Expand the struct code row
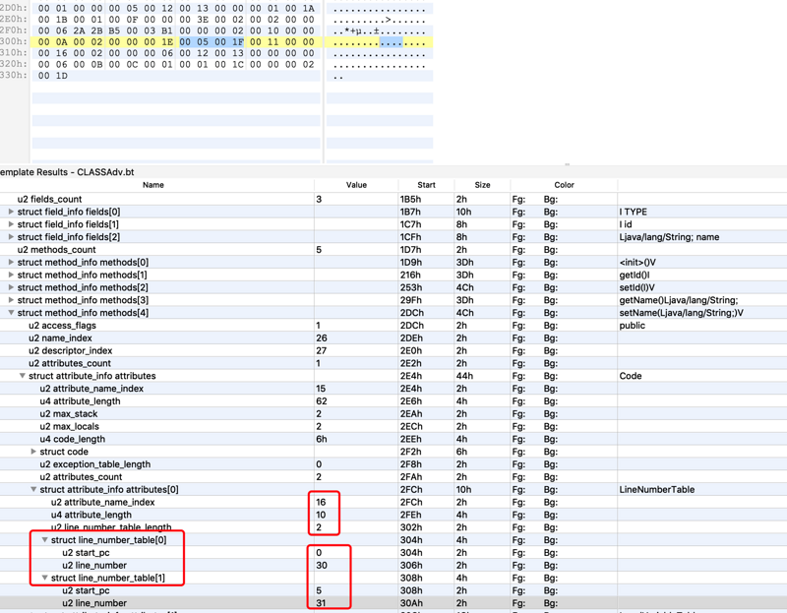The width and height of the screenshot is (787, 613). point(33,452)
